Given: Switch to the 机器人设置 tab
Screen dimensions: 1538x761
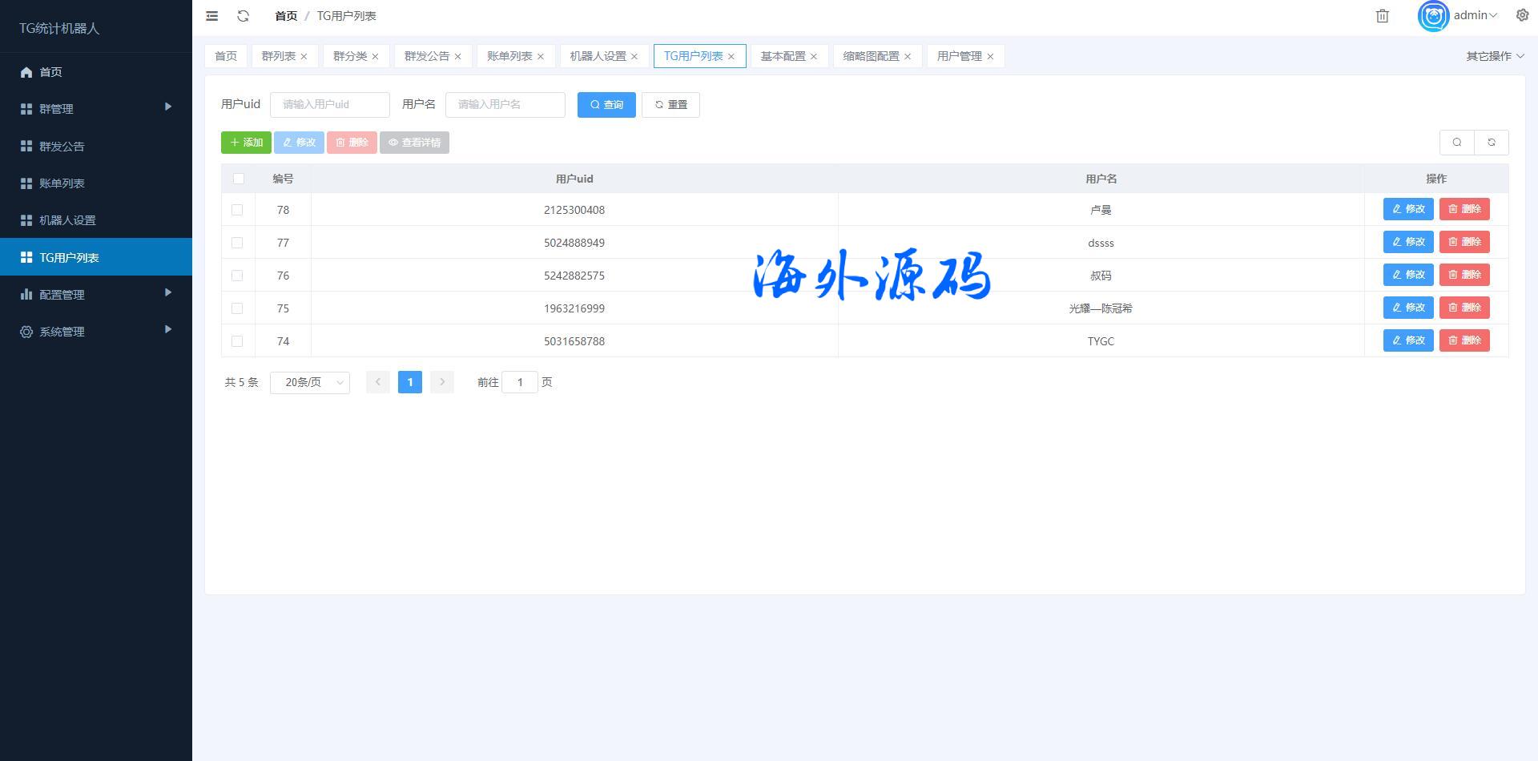Looking at the screenshot, I should (598, 56).
